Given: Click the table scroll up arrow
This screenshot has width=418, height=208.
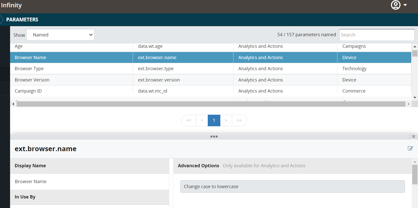Looking at the screenshot, I should (415, 47).
